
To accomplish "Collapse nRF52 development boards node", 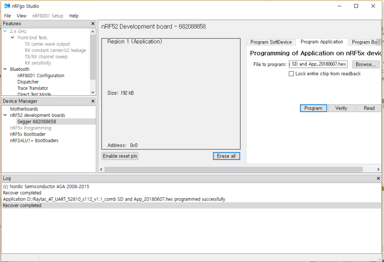I will click(5, 115).
